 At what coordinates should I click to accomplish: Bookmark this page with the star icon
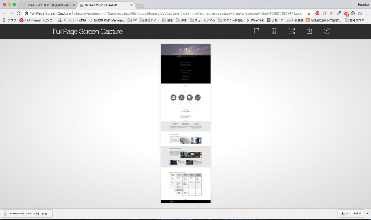[309, 13]
